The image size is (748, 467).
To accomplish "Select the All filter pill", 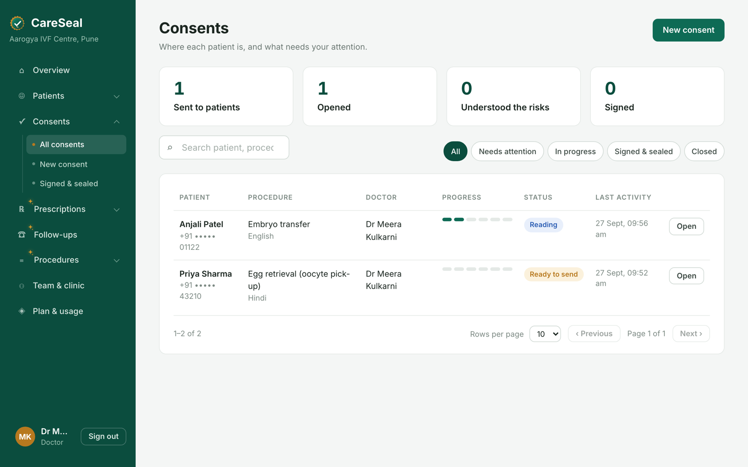I will tap(455, 151).
